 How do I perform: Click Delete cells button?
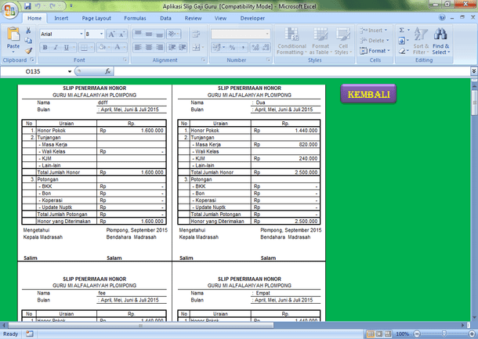tap(374, 40)
